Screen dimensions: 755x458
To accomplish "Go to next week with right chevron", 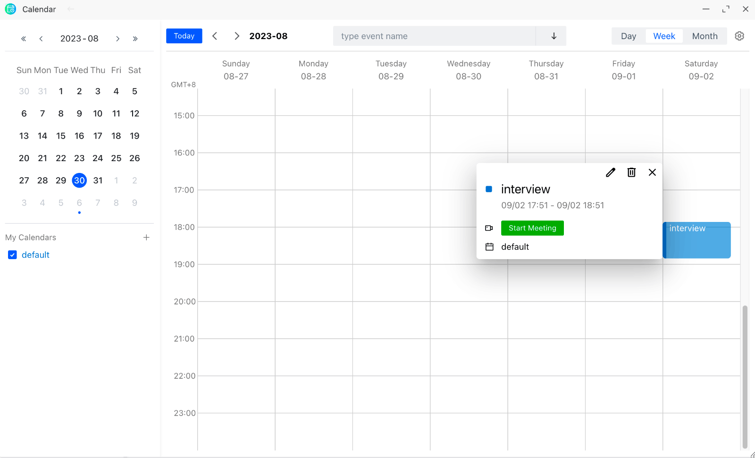I will click(x=237, y=36).
